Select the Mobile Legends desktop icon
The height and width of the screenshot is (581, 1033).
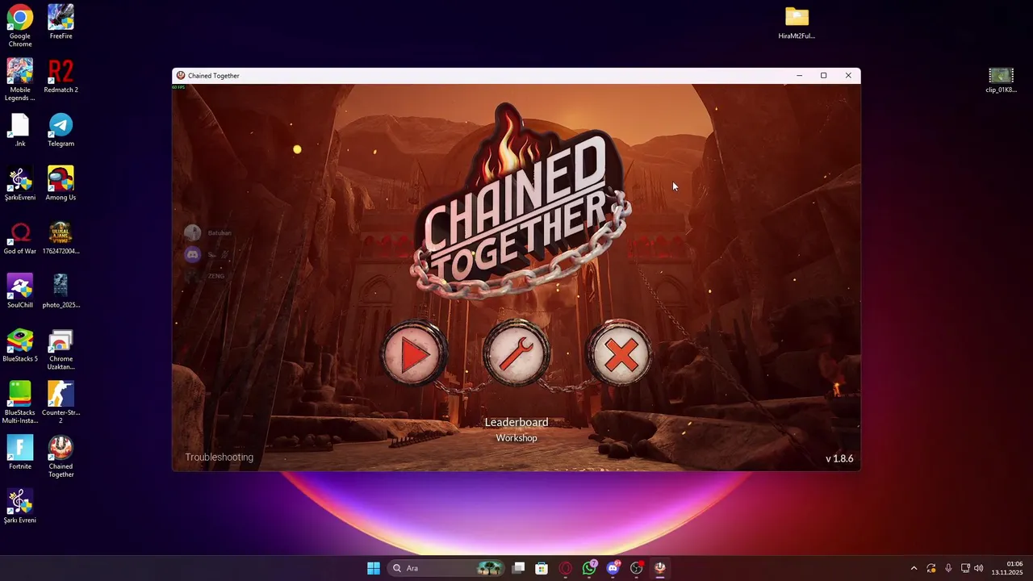(x=20, y=80)
